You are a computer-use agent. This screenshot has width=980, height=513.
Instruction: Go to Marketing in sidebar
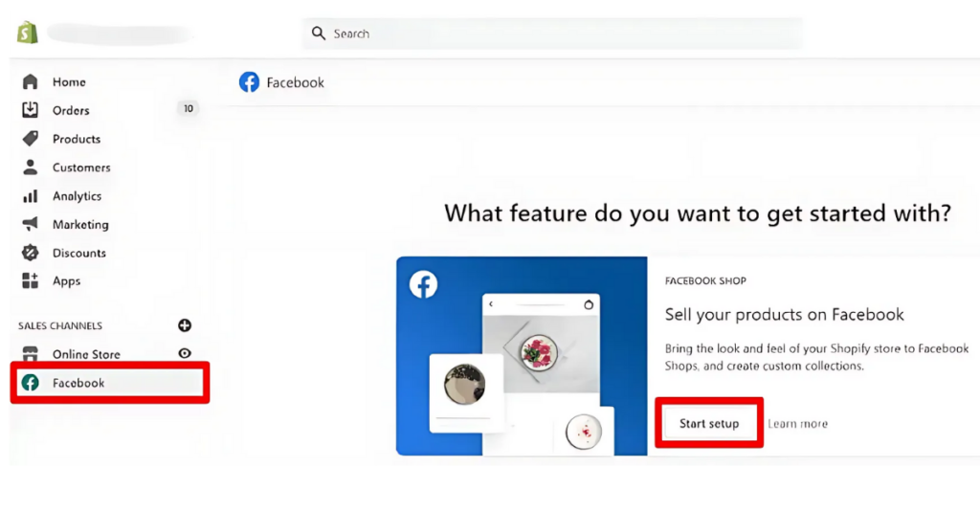[x=80, y=224]
